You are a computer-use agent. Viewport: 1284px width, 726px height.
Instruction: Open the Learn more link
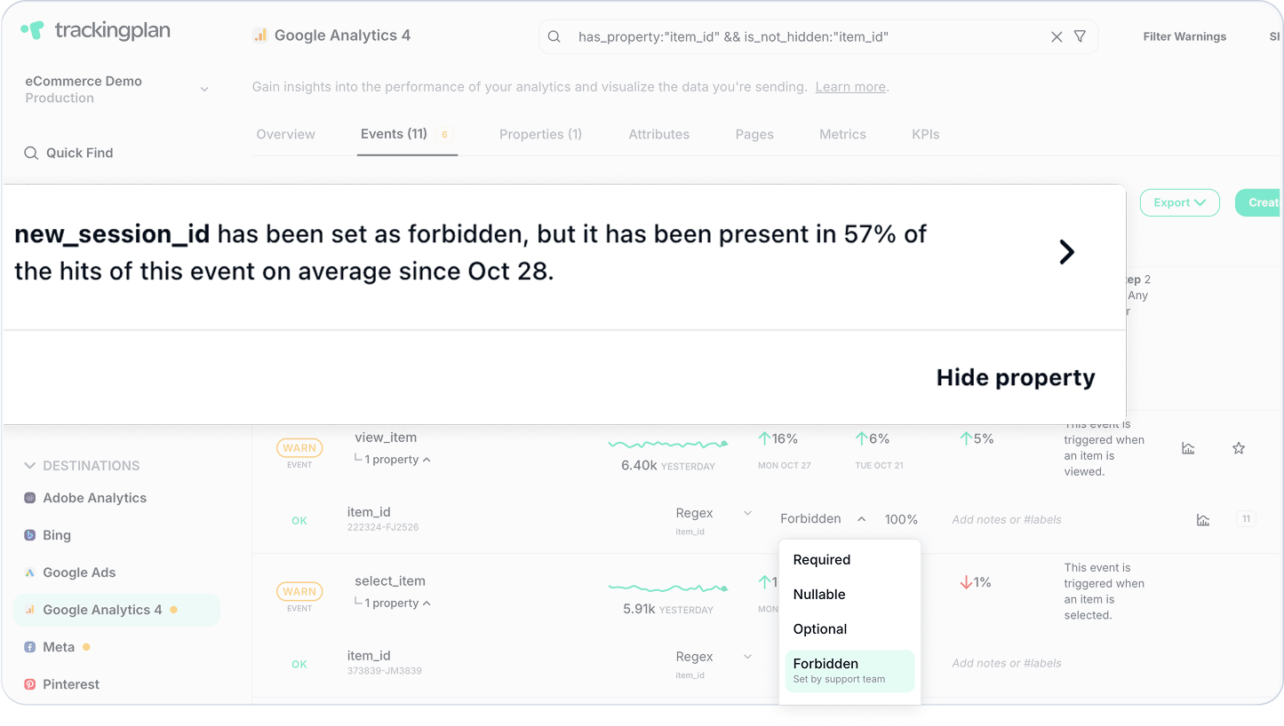(x=850, y=87)
